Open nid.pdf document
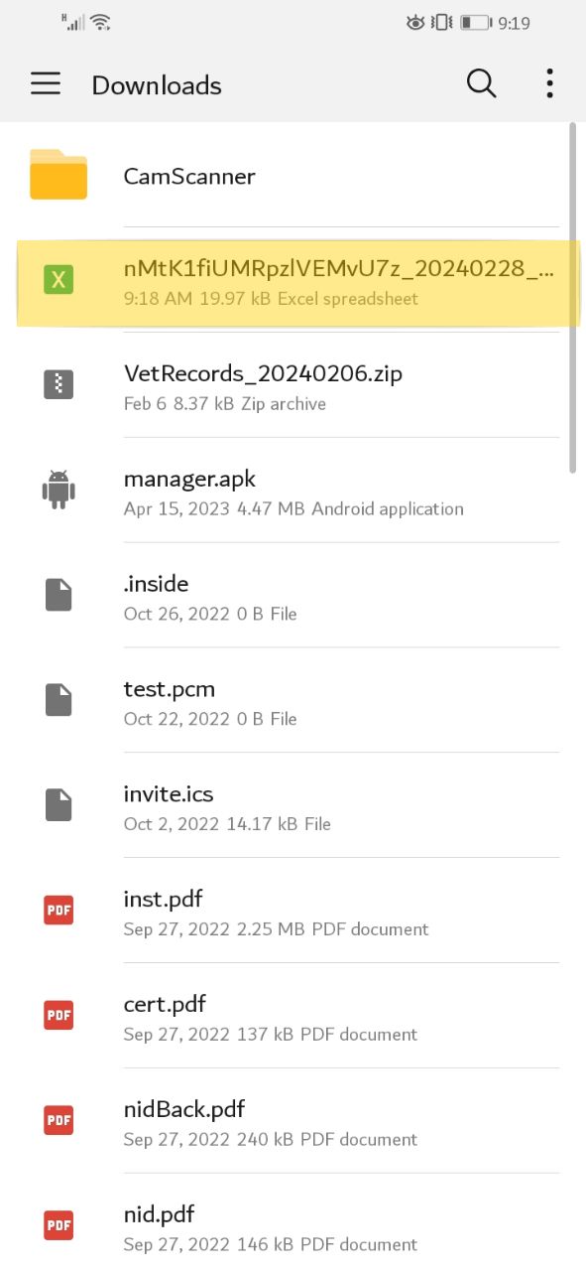 pos(293,1224)
